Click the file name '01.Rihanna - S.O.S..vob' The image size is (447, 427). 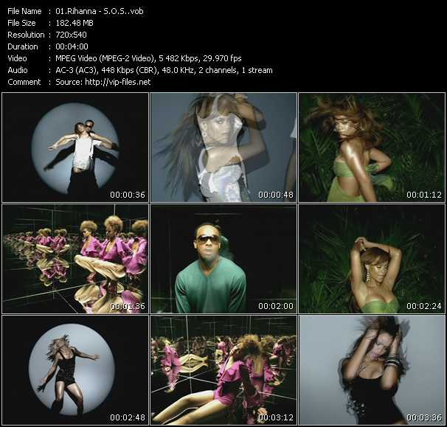(x=99, y=11)
